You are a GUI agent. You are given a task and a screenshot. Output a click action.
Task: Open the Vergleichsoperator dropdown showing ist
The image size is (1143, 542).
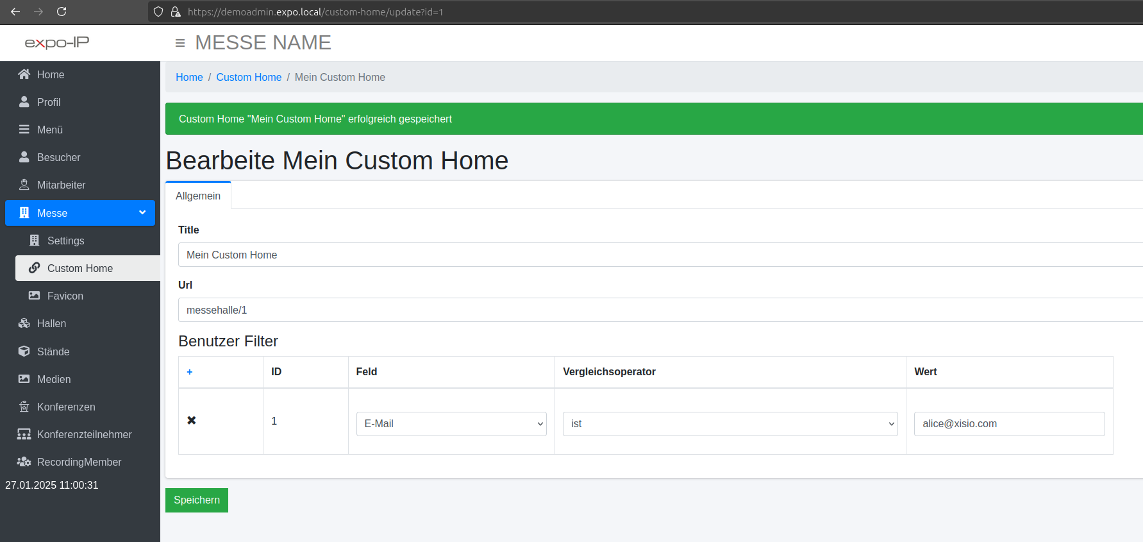(730, 424)
